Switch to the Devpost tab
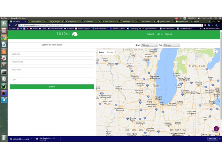Screen dimensions: 222x158 pos(92,21)
